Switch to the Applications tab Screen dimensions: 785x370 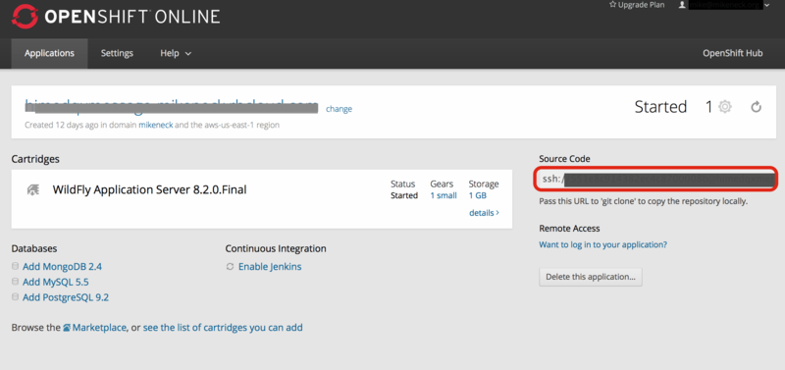50,53
